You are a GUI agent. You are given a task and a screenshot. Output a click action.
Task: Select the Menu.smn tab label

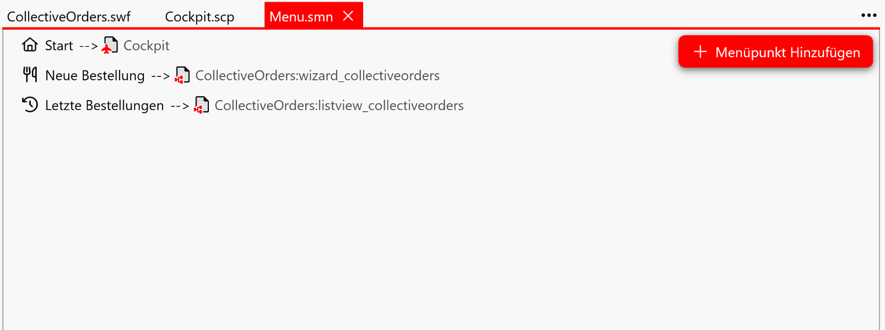pos(301,16)
